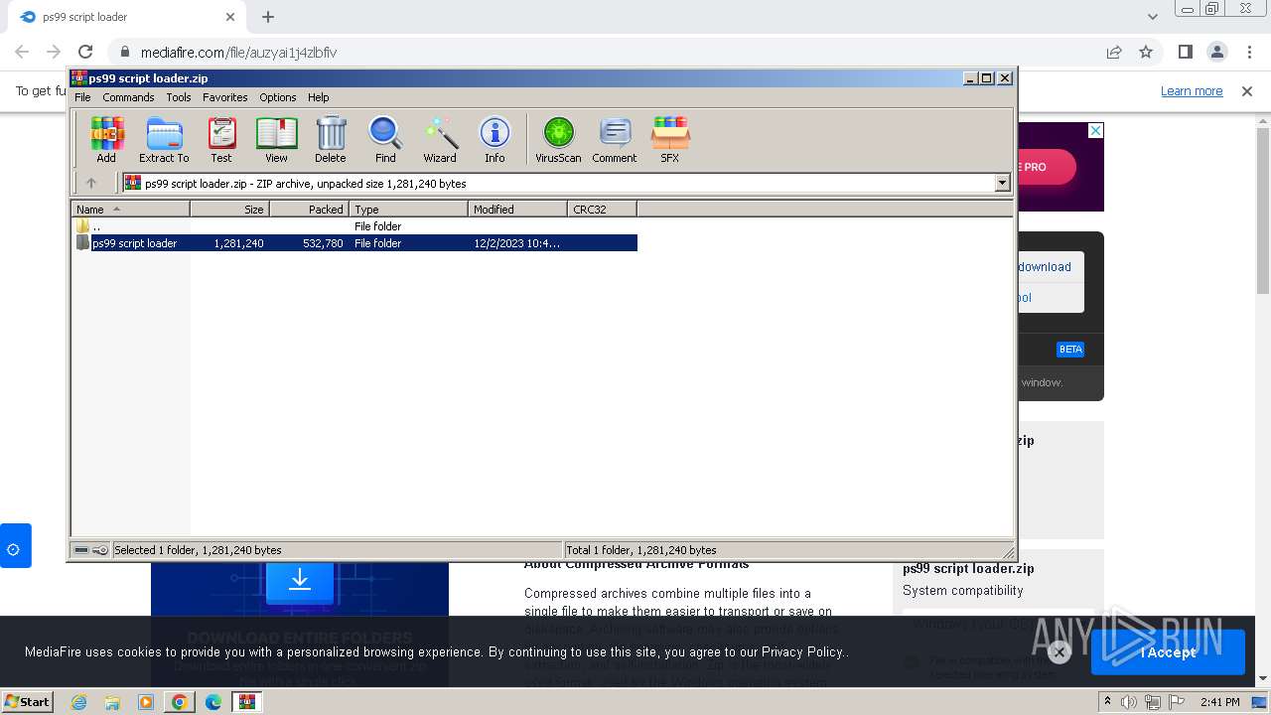Open Chrome profile avatar
This screenshot has width=1271, height=715.
pos(1216,52)
